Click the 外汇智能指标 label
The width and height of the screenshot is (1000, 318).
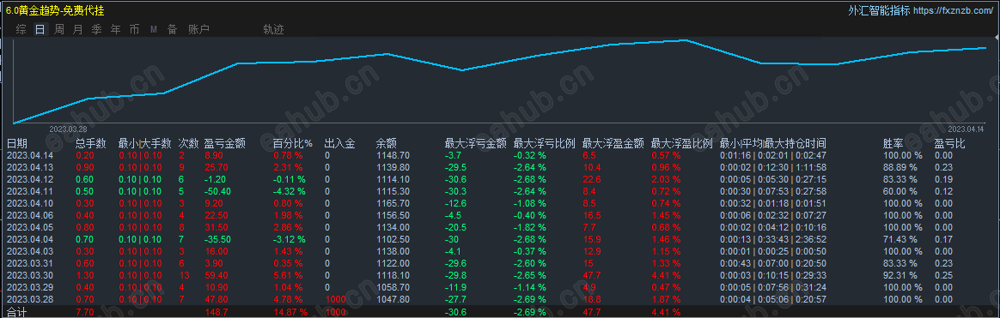879,11
